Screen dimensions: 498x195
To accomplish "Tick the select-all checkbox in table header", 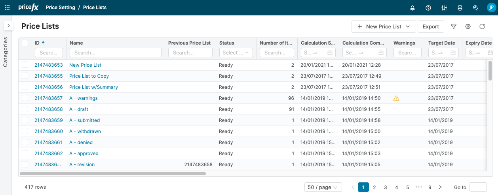I will [x=25, y=43].
